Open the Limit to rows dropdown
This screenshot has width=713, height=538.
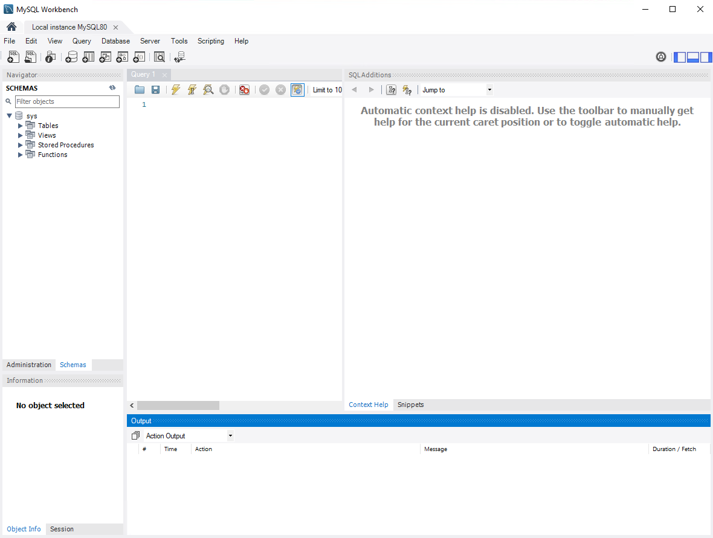pos(327,89)
